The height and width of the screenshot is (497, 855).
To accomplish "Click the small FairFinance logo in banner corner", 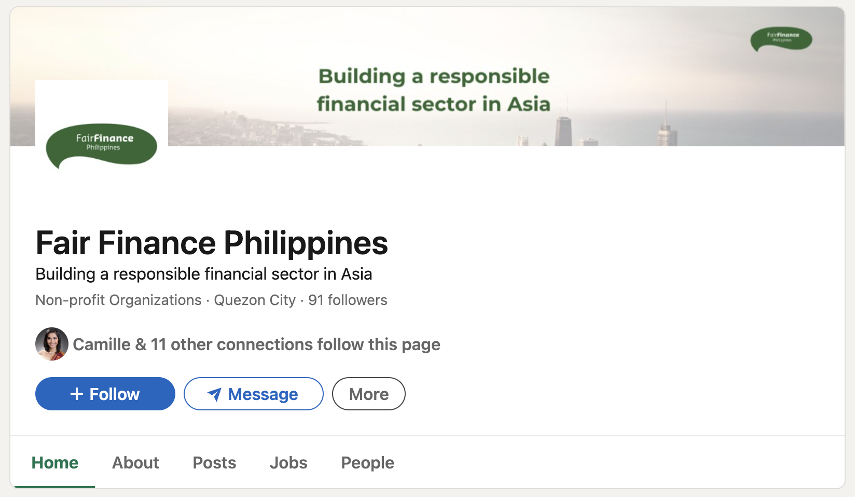I will click(781, 39).
